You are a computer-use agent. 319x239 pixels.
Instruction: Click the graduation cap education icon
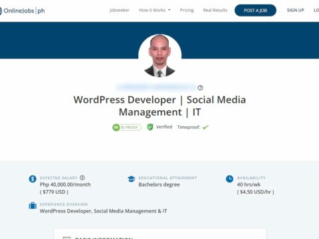coord(132,179)
